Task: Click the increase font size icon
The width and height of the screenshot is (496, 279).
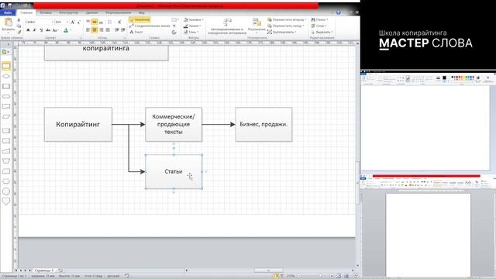Action: (73, 22)
